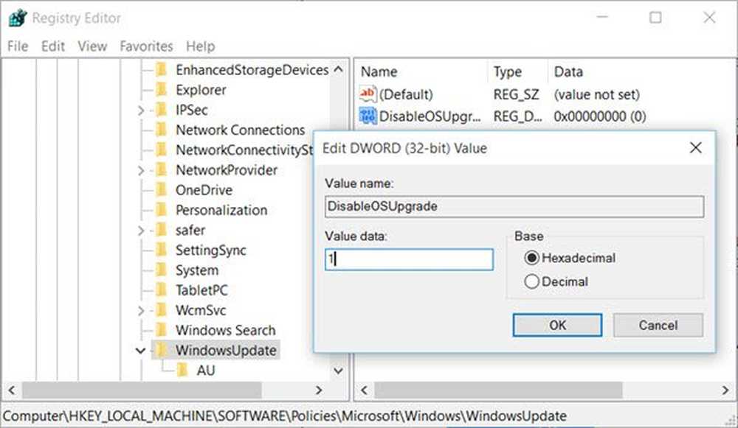738x428 pixels.
Task: Click the Value data input field
Action: (409, 259)
